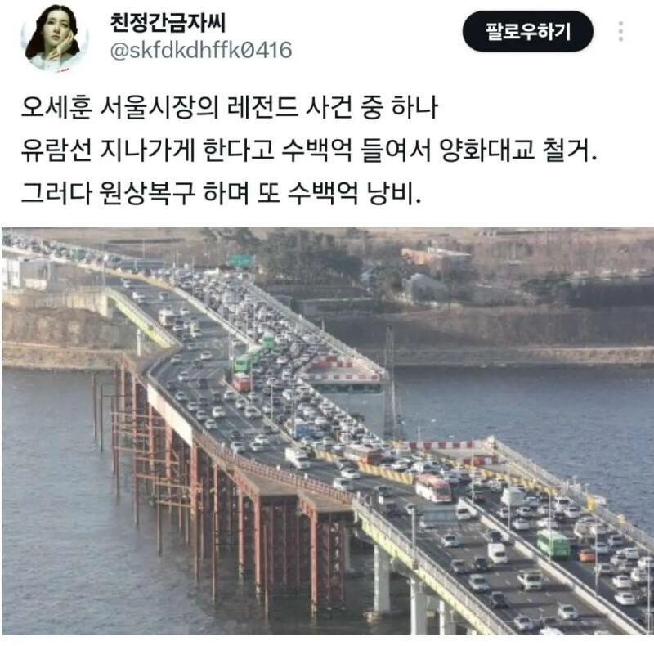This screenshot has width=654, height=646.
Task: Click the hillside buildings at the photo's top right
Action: pos(438,269)
